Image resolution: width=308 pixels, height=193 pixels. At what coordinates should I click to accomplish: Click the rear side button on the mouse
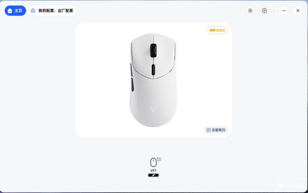pos(132,84)
